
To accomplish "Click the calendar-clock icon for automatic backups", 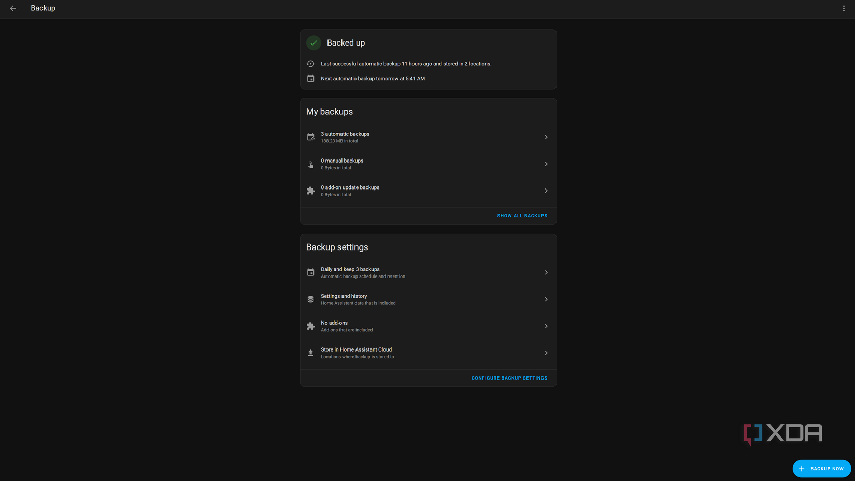I will [x=310, y=137].
